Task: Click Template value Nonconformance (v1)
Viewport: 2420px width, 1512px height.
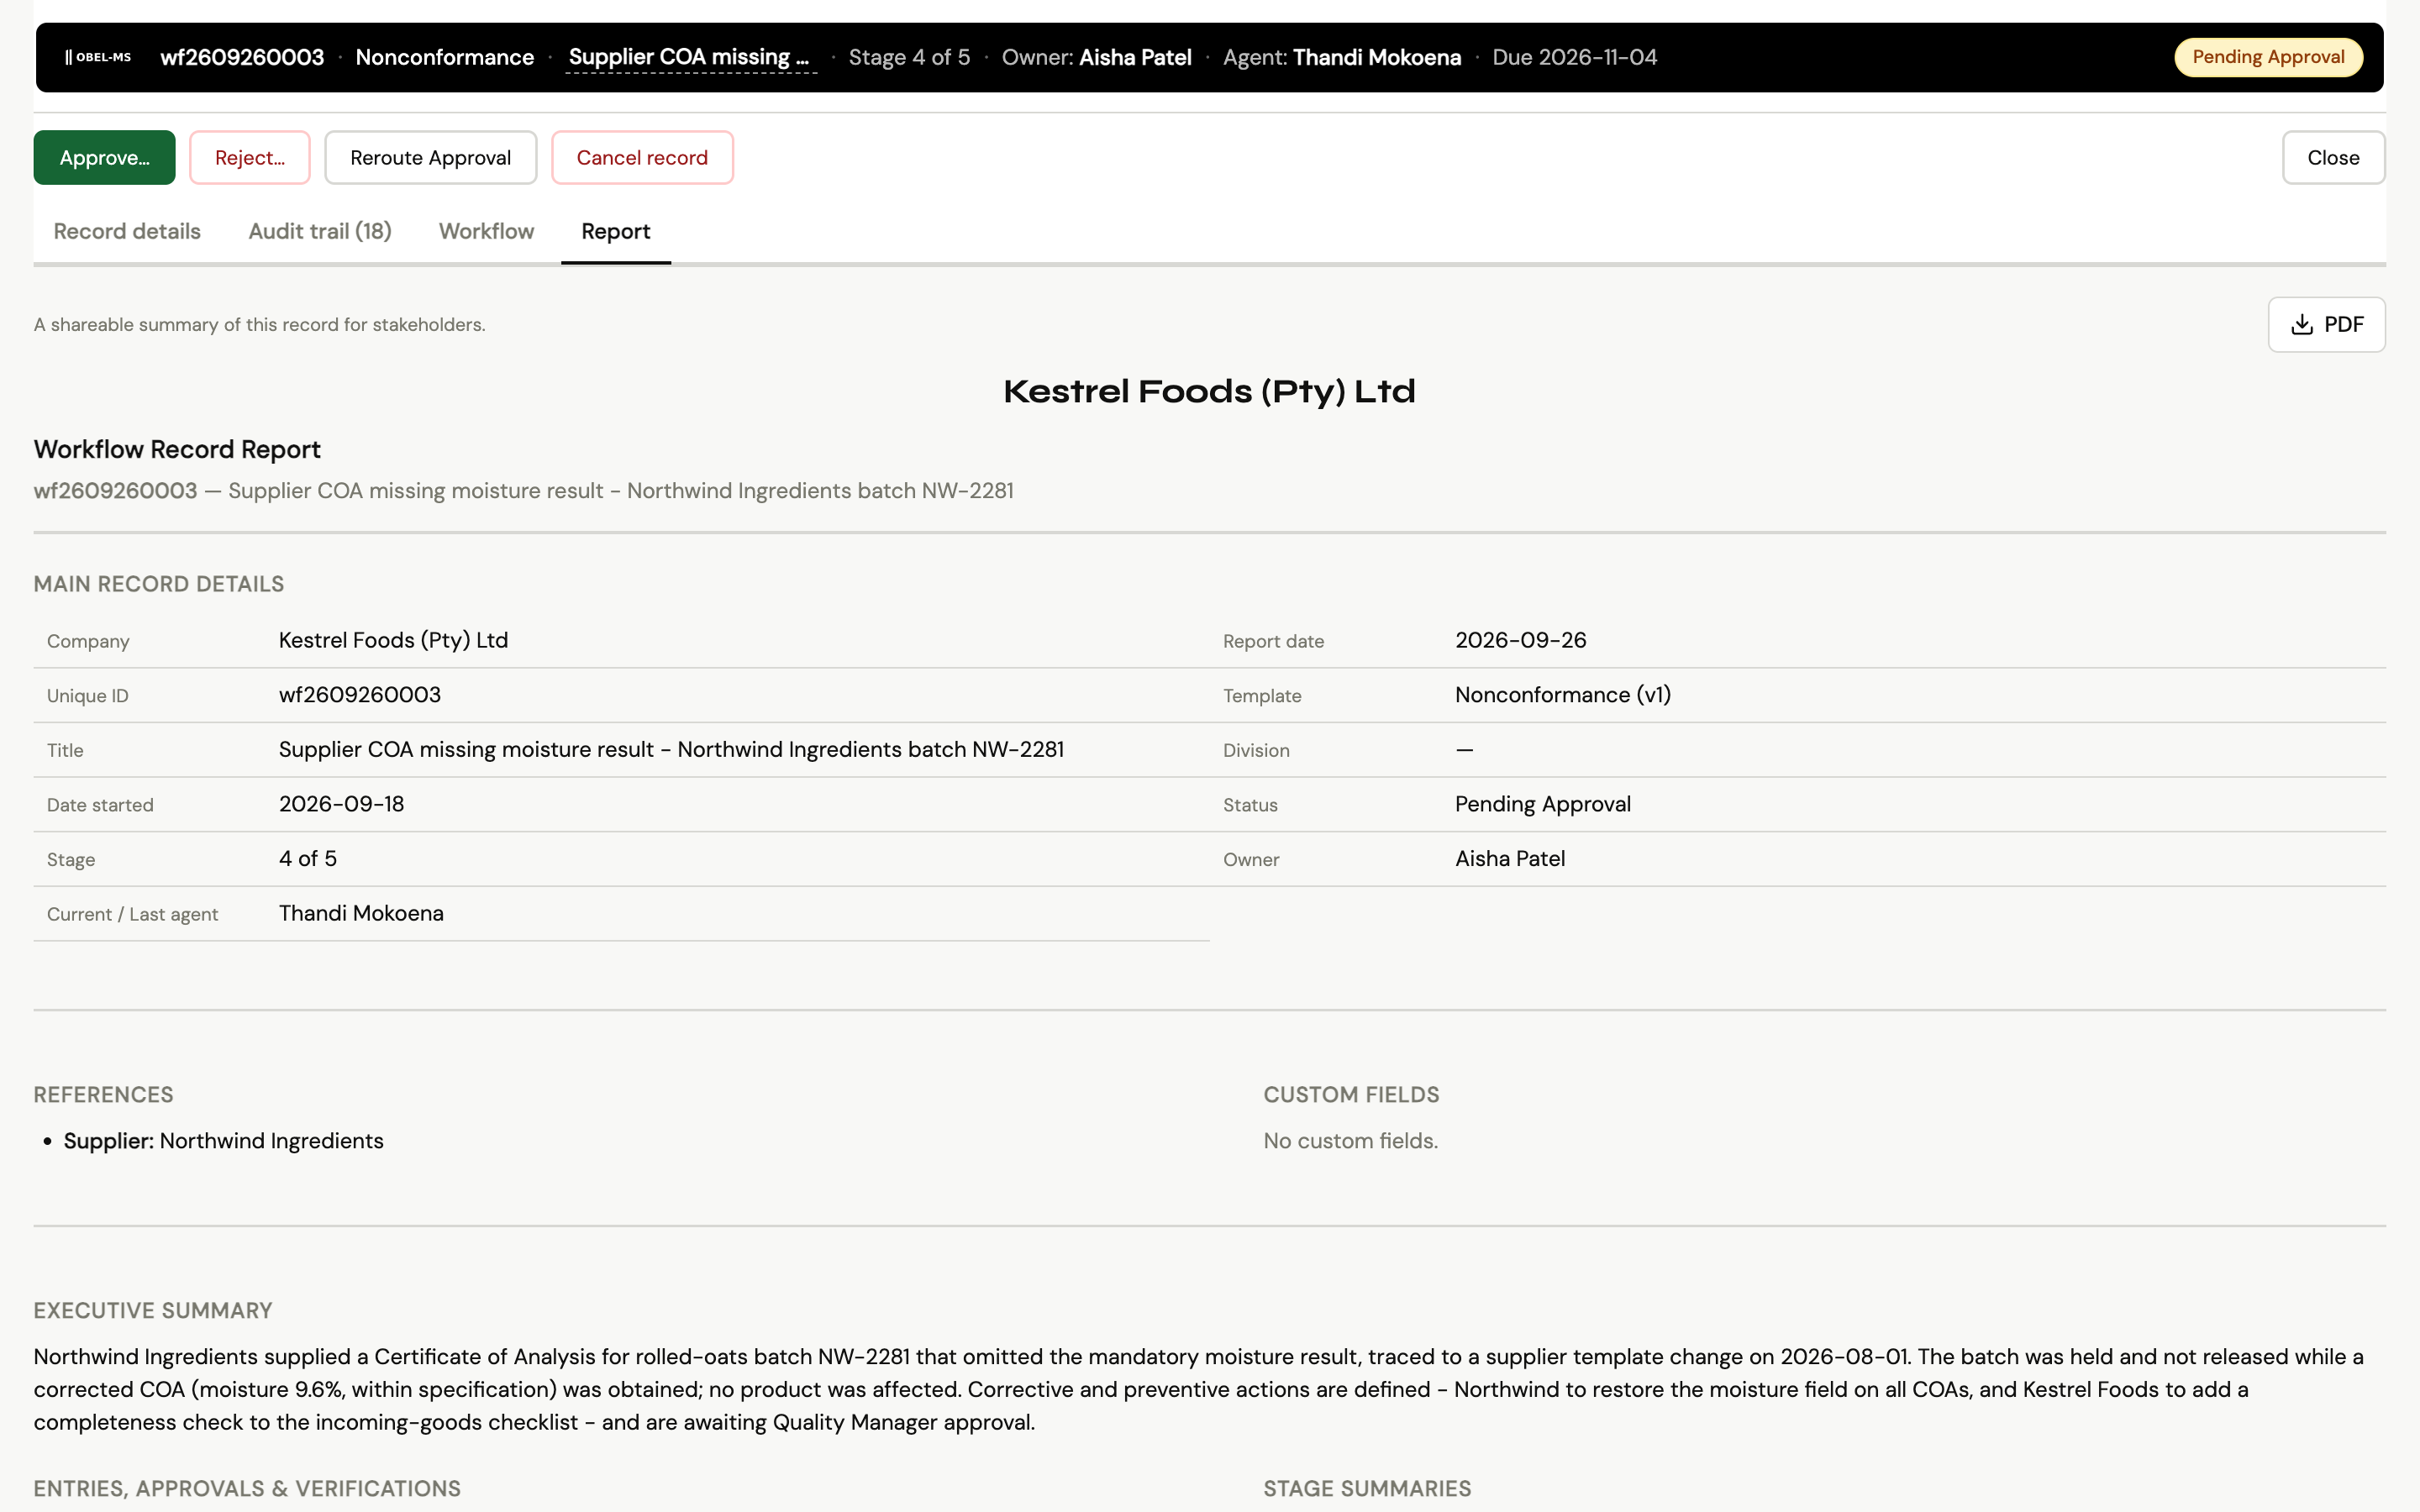Action: [1563, 695]
